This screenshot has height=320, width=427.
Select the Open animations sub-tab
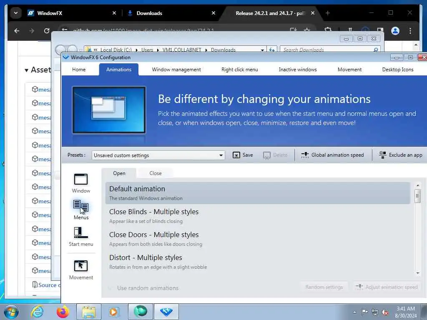[119, 173]
